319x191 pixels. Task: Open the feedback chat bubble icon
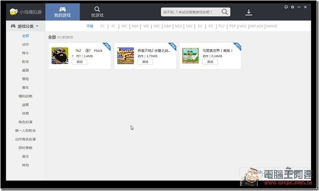pos(286,7)
